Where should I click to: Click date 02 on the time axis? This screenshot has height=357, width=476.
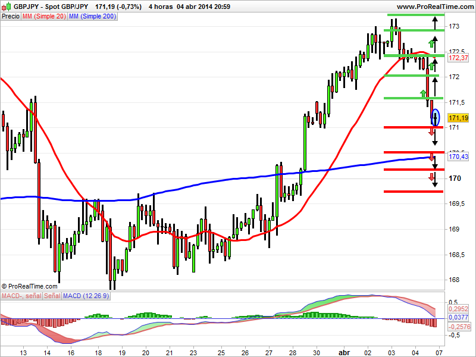pyautogui.click(x=368, y=353)
